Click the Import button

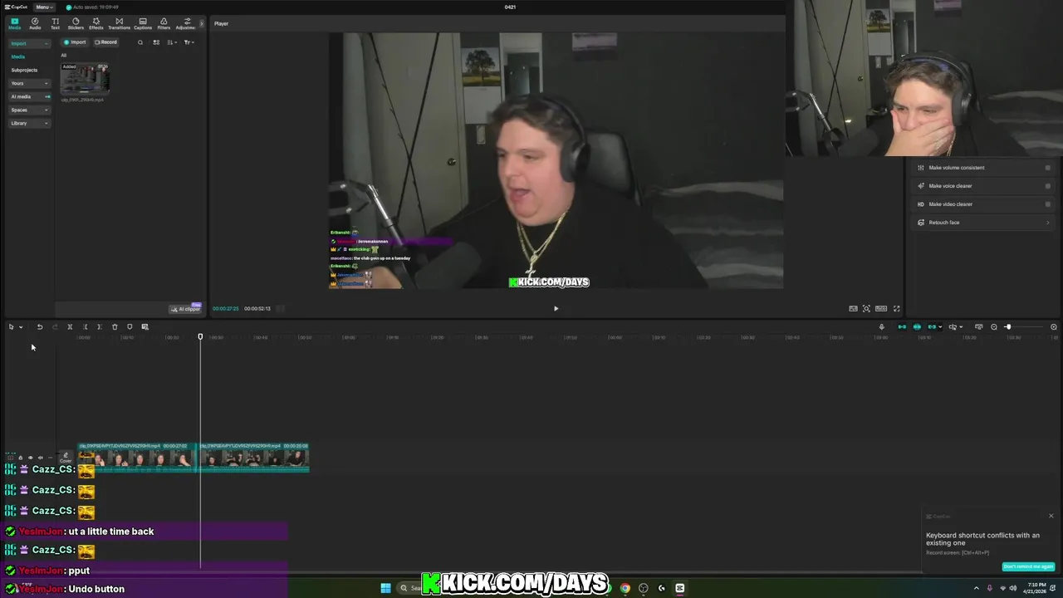(75, 42)
